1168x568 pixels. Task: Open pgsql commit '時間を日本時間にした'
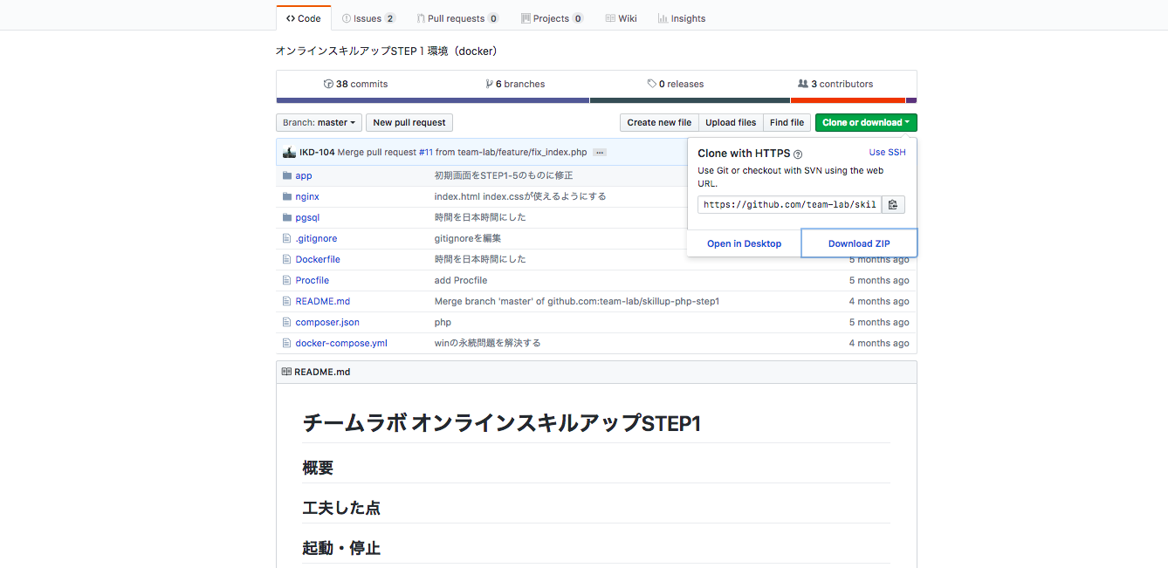[480, 217]
